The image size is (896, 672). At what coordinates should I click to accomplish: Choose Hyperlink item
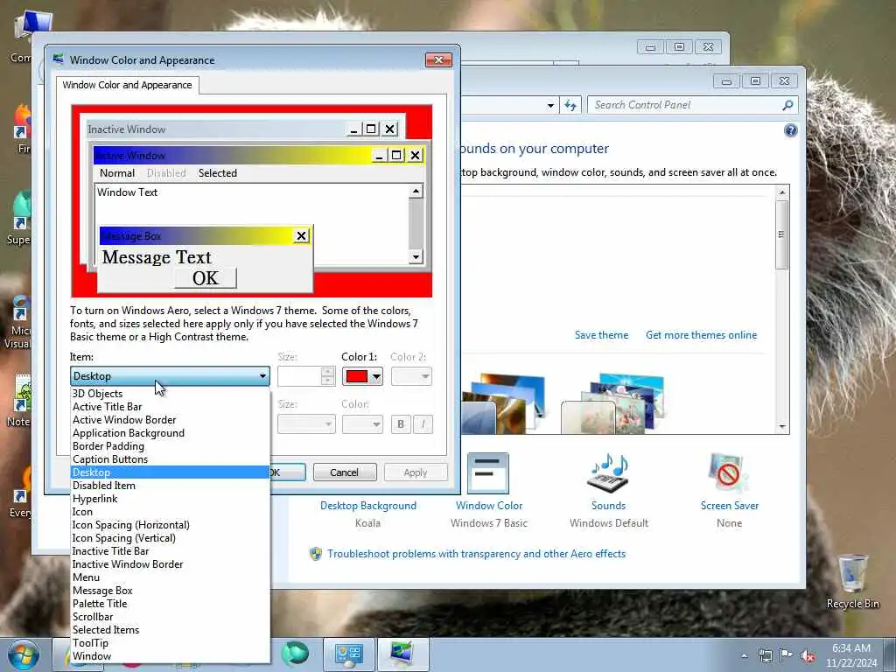pyautogui.click(x=171, y=499)
